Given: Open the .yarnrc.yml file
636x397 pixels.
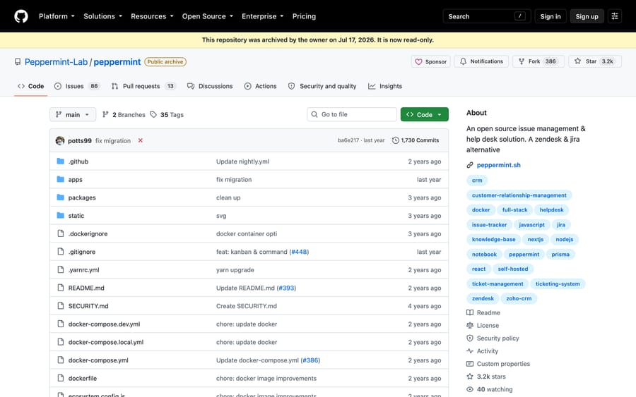Looking at the screenshot, I should click(x=83, y=269).
